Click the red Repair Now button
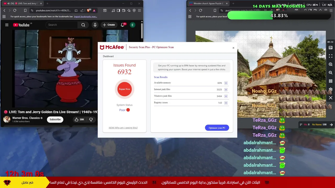Viewport: 335px width, 188px height. (125, 89)
